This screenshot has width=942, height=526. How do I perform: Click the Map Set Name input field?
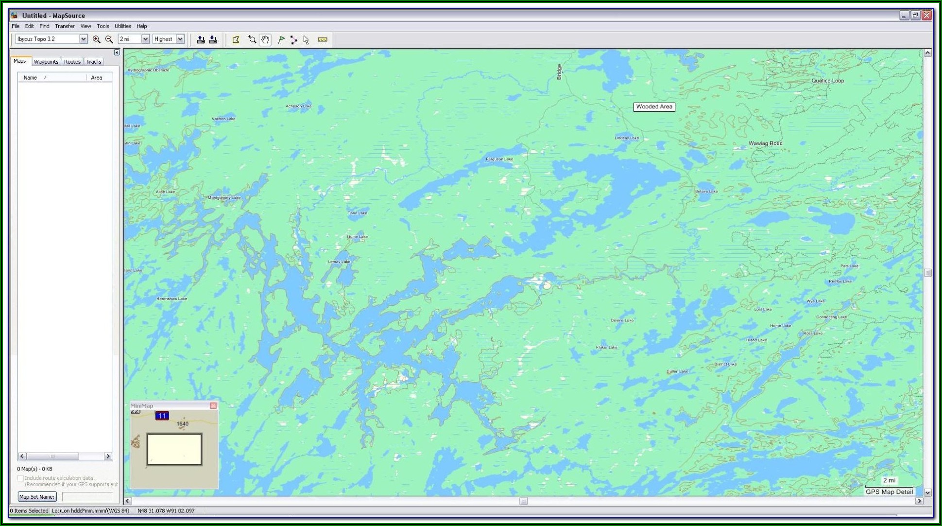pos(87,497)
